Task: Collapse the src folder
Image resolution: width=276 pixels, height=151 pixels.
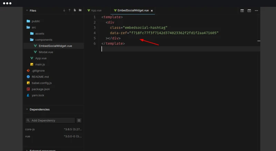Action: point(28,27)
